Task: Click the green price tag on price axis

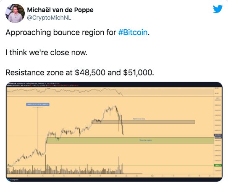Action: pos(218,165)
